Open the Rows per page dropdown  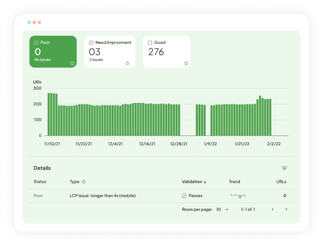[x=221, y=209]
